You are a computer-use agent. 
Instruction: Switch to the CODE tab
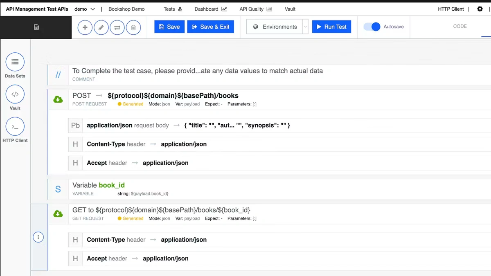tap(460, 26)
